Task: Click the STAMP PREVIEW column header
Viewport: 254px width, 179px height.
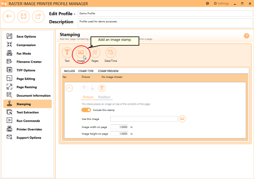Action: pos(108,71)
